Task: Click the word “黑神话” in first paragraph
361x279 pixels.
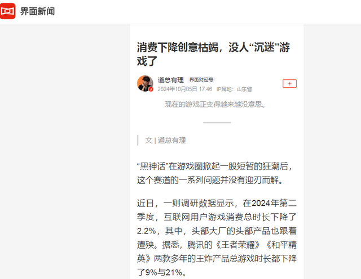Action: pyautogui.click(x=152, y=166)
